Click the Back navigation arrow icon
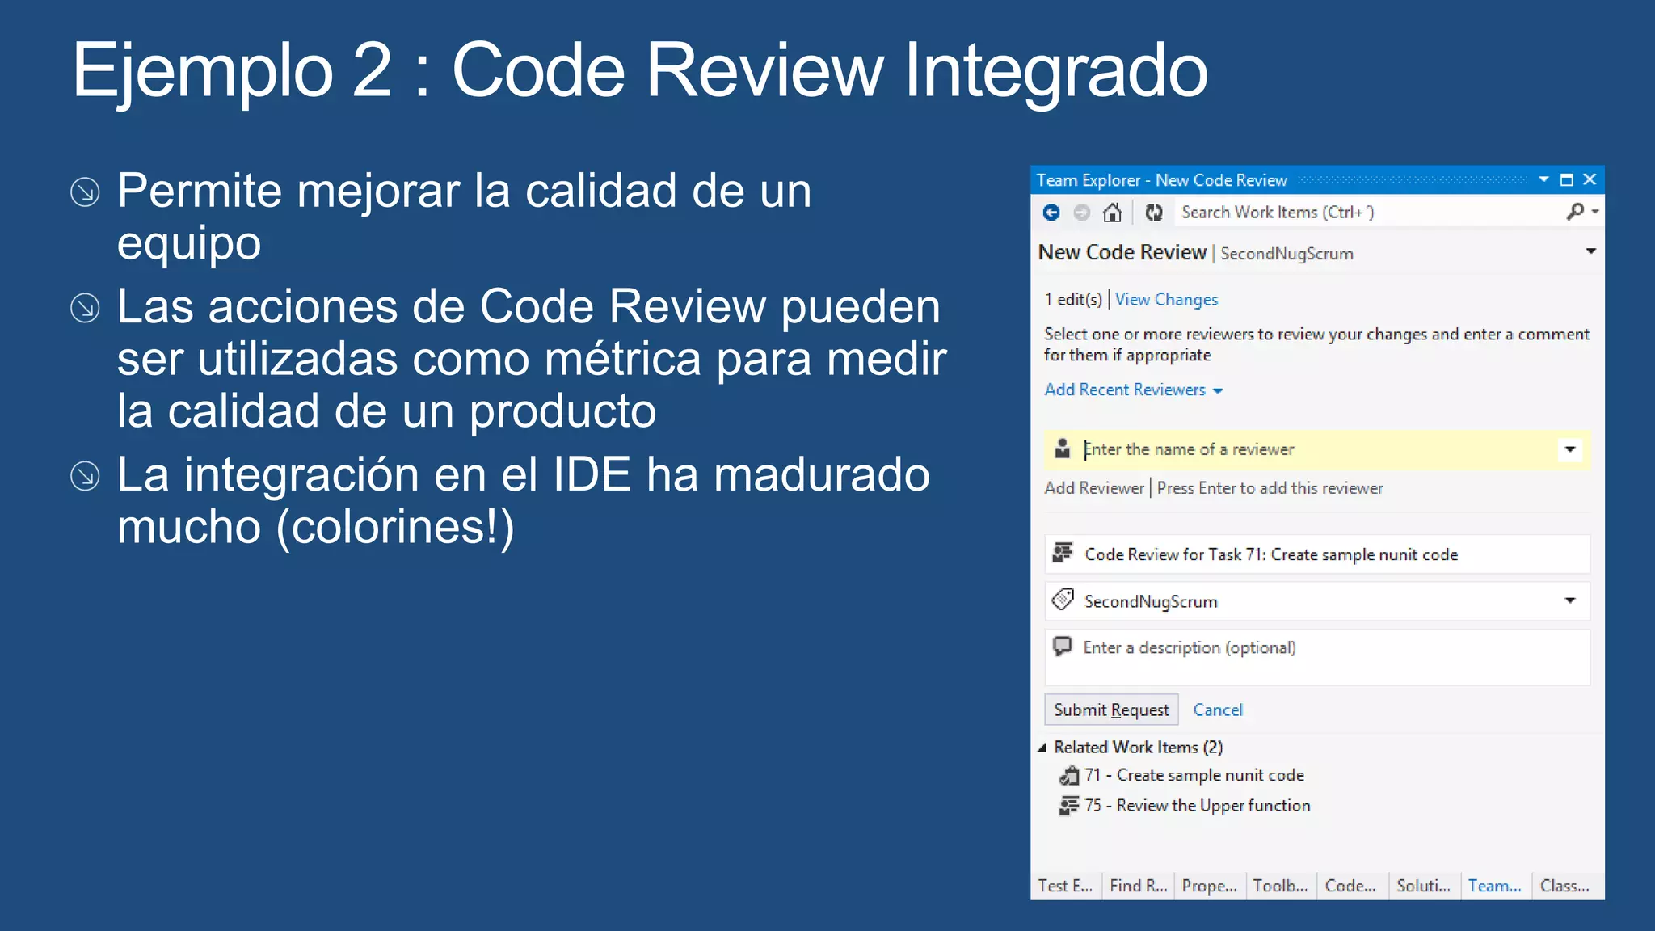The width and height of the screenshot is (1655, 931). pos(1051,213)
